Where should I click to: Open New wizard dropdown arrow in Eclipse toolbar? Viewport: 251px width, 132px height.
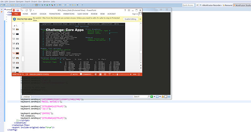point(4,5)
